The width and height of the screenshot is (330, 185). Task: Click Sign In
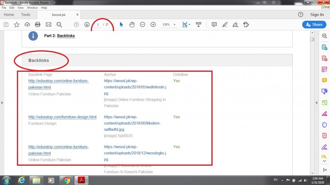pyautogui.click(x=317, y=14)
